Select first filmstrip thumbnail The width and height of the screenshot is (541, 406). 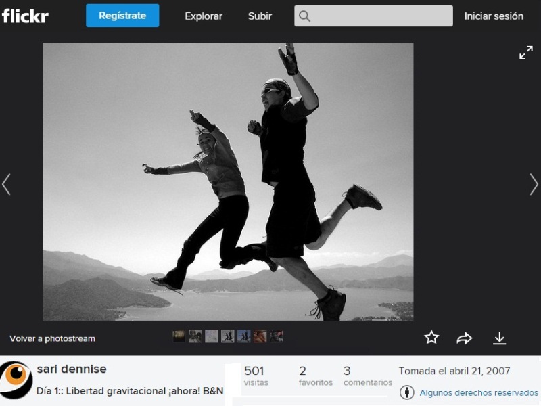click(x=179, y=336)
